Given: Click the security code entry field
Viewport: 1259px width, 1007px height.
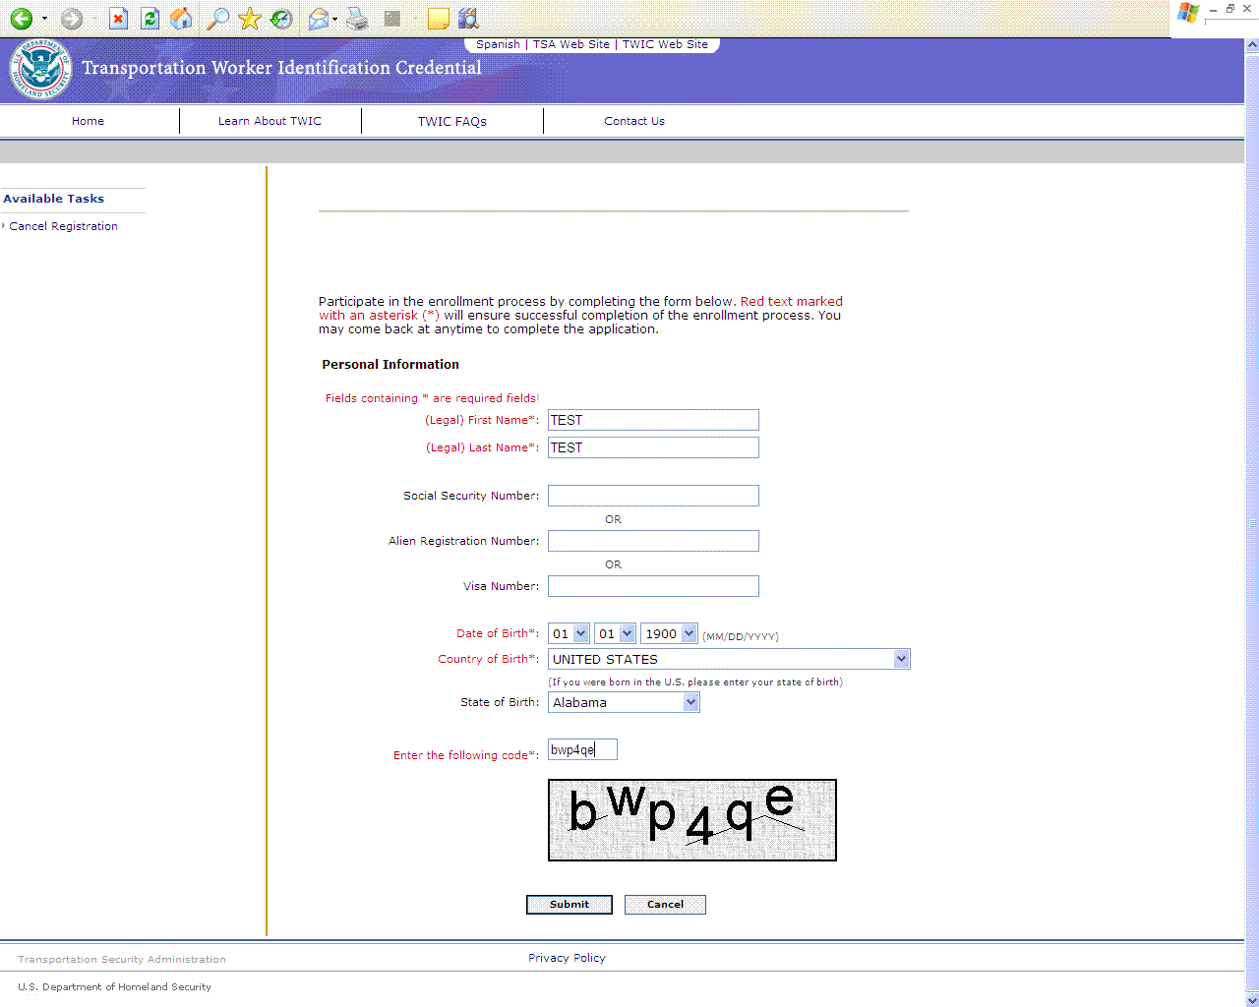Looking at the screenshot, I should pos(582,749).
